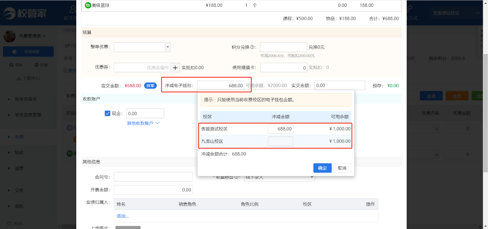The image size is (488, 229).
Task: Click the 帮助 question mark icon
Action: tap(11, 65)
